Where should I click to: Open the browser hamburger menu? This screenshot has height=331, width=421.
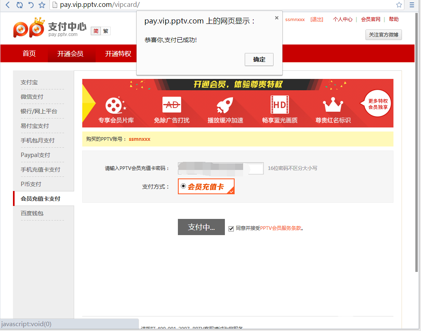click(x=412, y=5)
